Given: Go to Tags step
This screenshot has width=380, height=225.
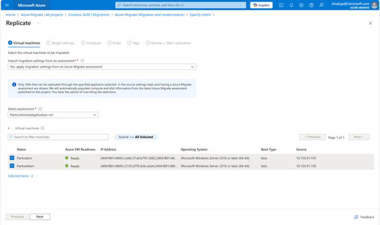Looking at the screenshot, I should pyautogui.click(x=133, y=43).
